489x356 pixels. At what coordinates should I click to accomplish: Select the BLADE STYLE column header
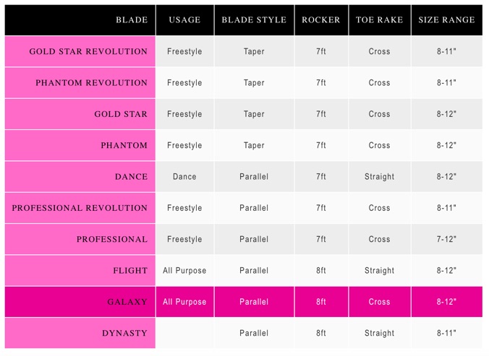coord(254,20)
